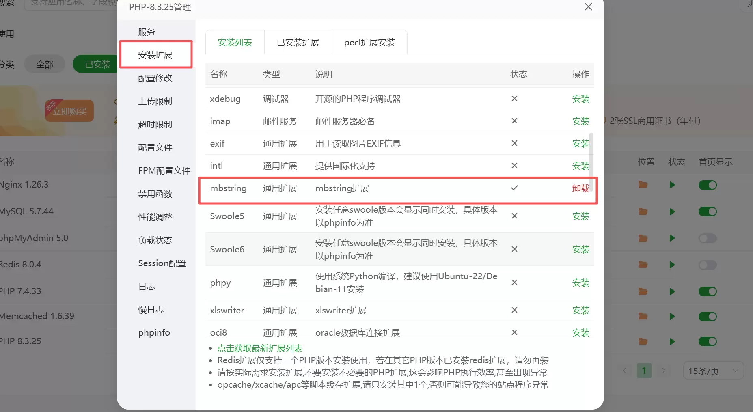Screen dimensions: 753x412
Task: Install the xdebug extension
Action: coord(580,99)
